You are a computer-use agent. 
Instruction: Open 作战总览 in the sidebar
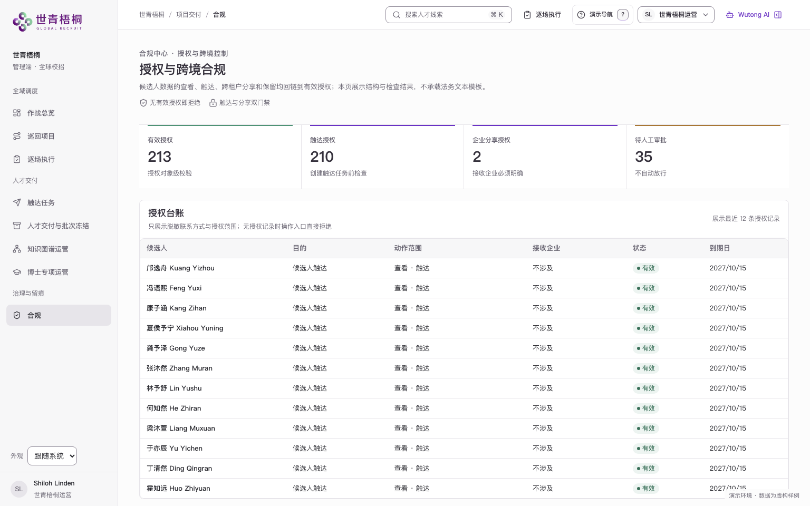click(x=59, y=113)
